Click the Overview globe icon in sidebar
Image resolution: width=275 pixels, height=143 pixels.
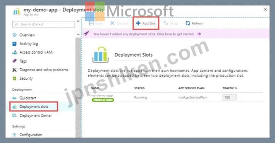(x=14, y=35)
